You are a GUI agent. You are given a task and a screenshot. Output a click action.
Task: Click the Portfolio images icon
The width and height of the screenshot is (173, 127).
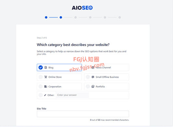click(93, 86)
